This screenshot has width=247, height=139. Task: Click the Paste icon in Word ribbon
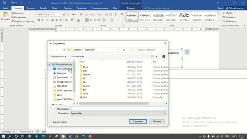5,15
